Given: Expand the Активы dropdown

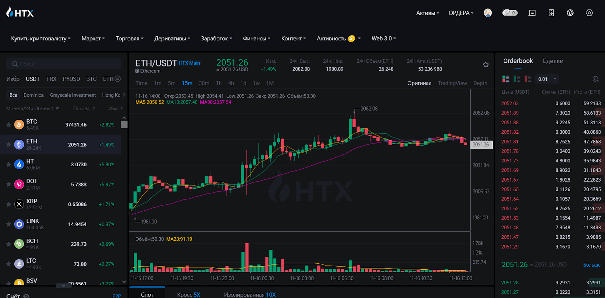Looking at the screenshot, I should (428, 13).
